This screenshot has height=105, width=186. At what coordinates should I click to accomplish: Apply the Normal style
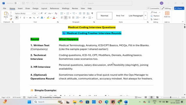(104, 15)
